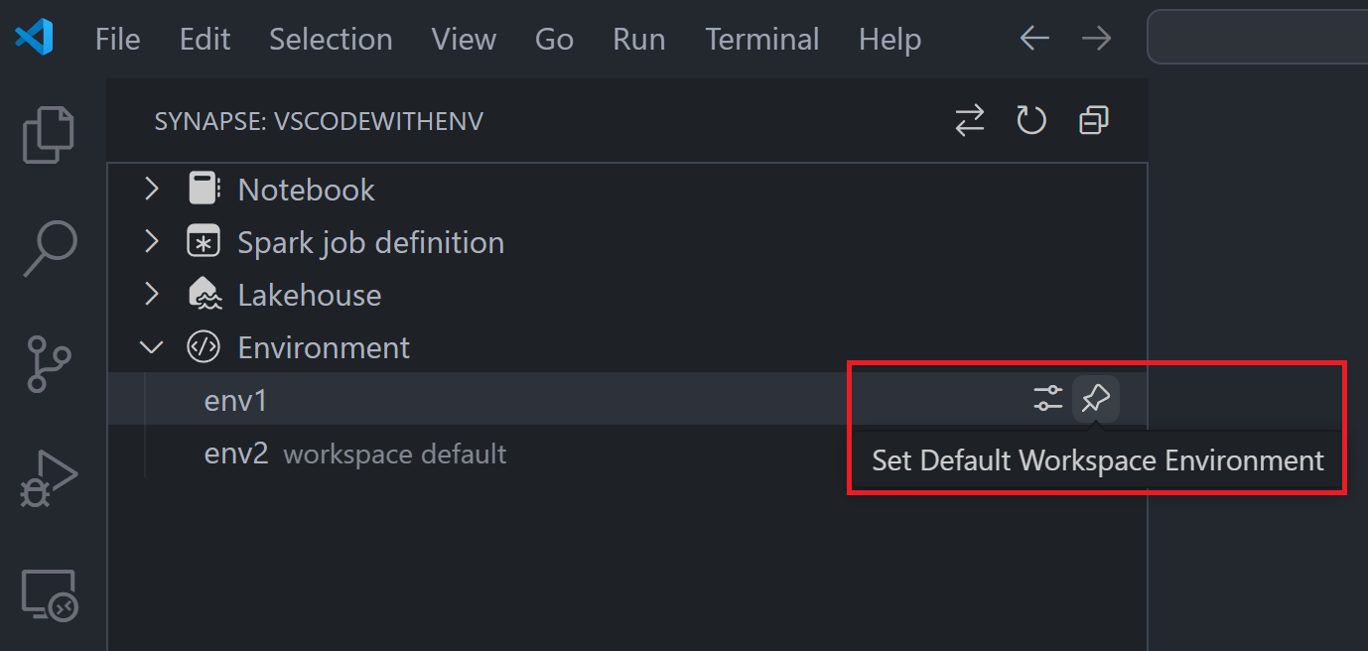Select the Notebook category icon
1368x651 pixels.
203,189
